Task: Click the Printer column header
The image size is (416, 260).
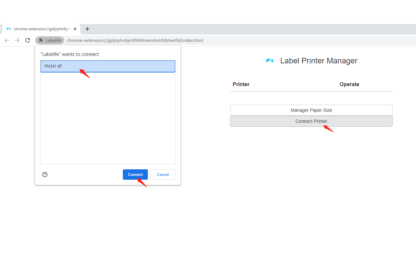Action: coord(241,84)
